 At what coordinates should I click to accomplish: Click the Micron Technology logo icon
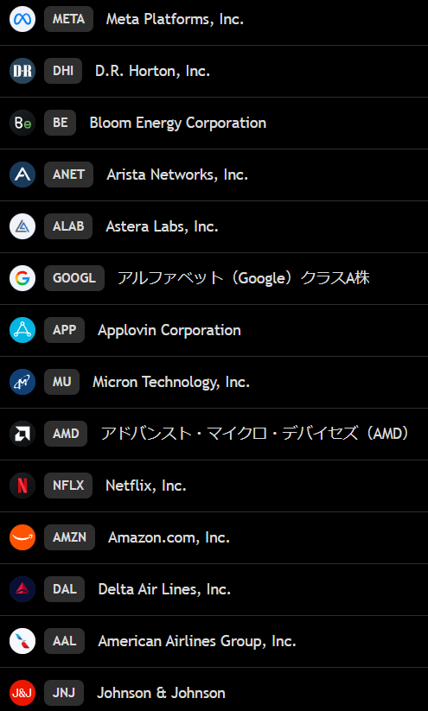(22, 382)
